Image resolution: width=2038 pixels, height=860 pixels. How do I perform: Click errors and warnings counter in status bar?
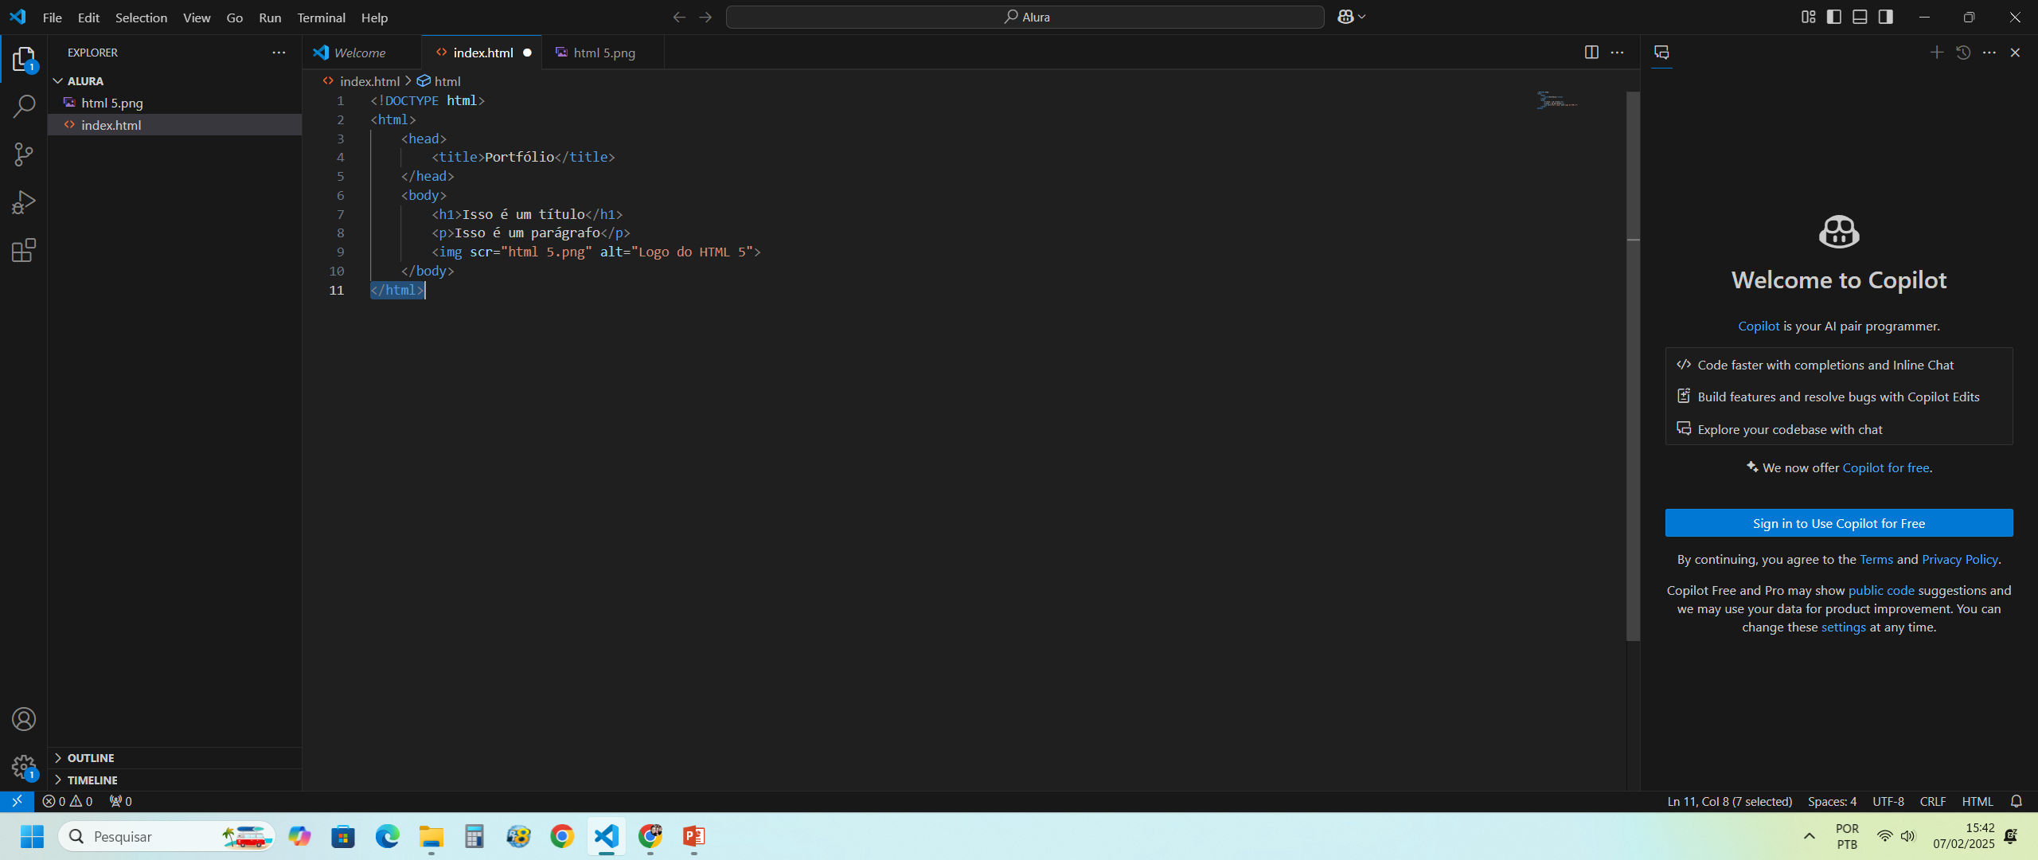tap(68, 801)
